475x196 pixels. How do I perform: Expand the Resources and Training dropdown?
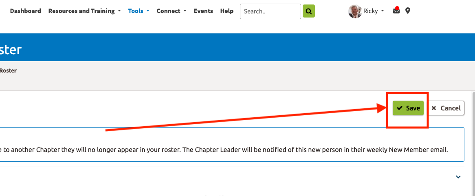point(84,11)
